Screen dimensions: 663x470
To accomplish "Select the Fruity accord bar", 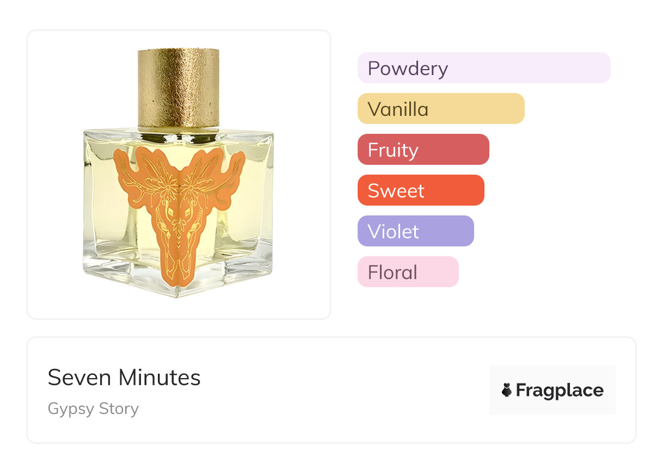I will [423, 150].
